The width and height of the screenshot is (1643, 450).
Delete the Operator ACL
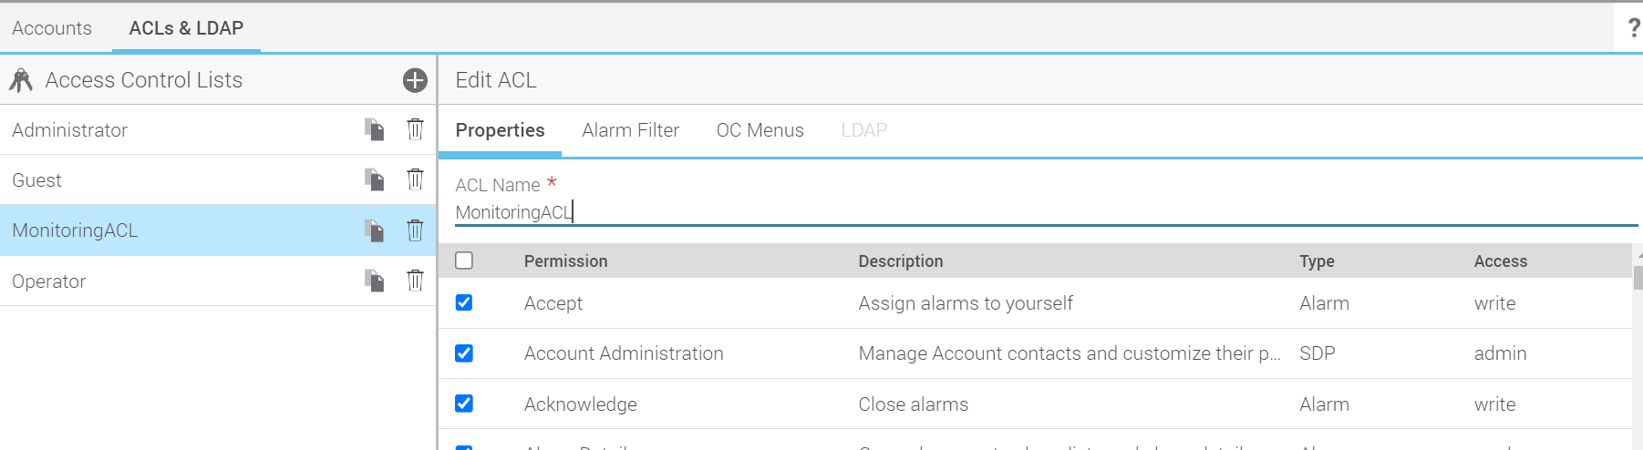pyautogui.click(x=415, y=281)
